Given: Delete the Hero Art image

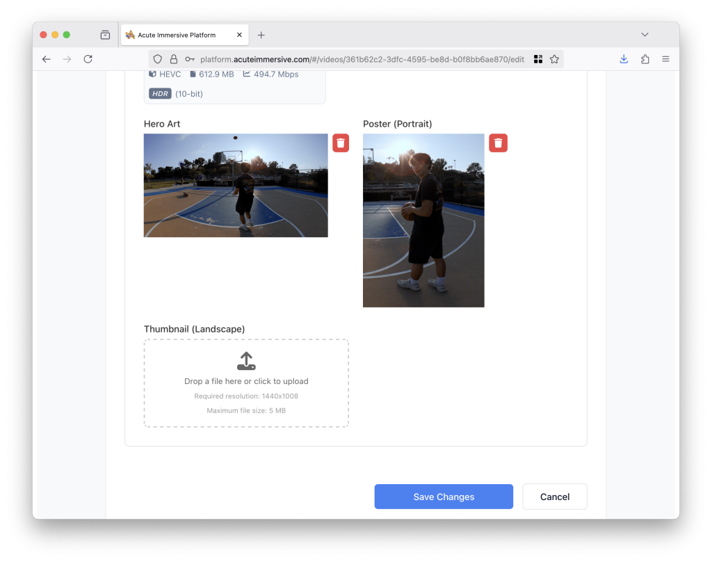Looking at the screenshot, I should pyautogui.click(x=341, y=143).
